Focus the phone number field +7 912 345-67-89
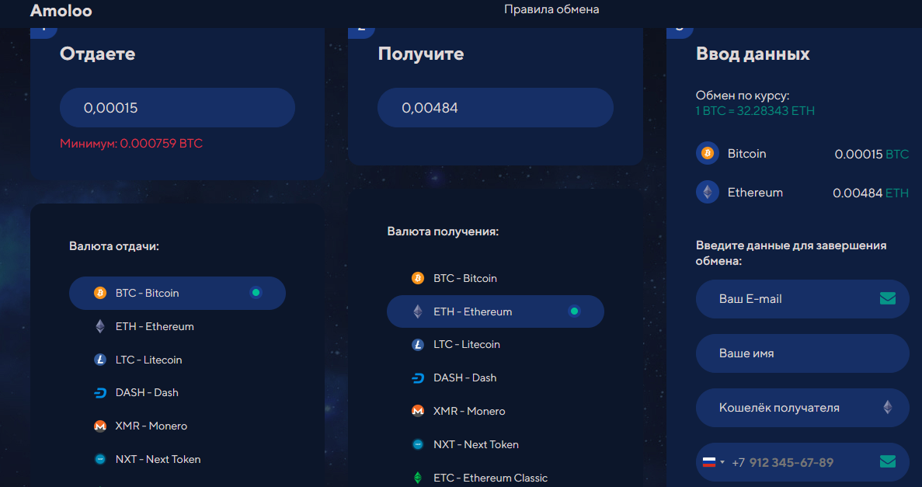Image resolution: width=922 pixels, height=487 pixels. point(802,462)
